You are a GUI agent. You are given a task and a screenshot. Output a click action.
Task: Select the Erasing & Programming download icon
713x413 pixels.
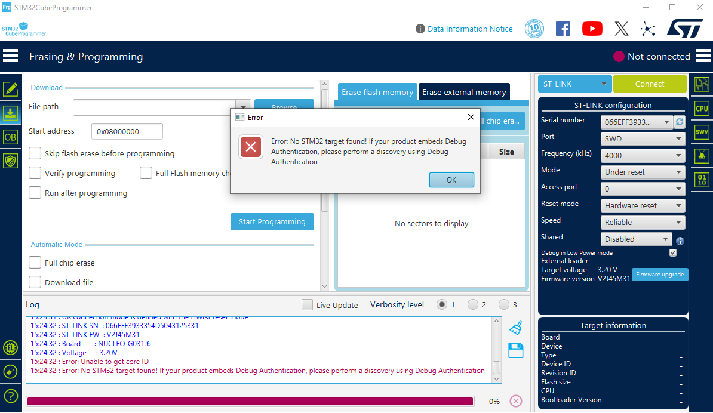pos(11,113)
